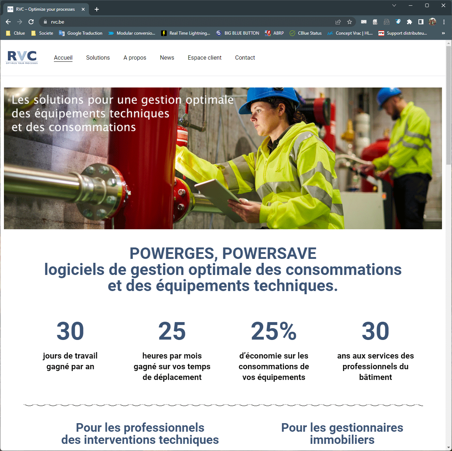Viewport: 452px width, 451px height.
Task: Click the scrollbar down arrow
Action: 448,447
